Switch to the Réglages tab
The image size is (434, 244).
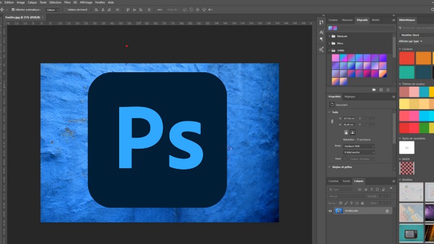[350, 97]
